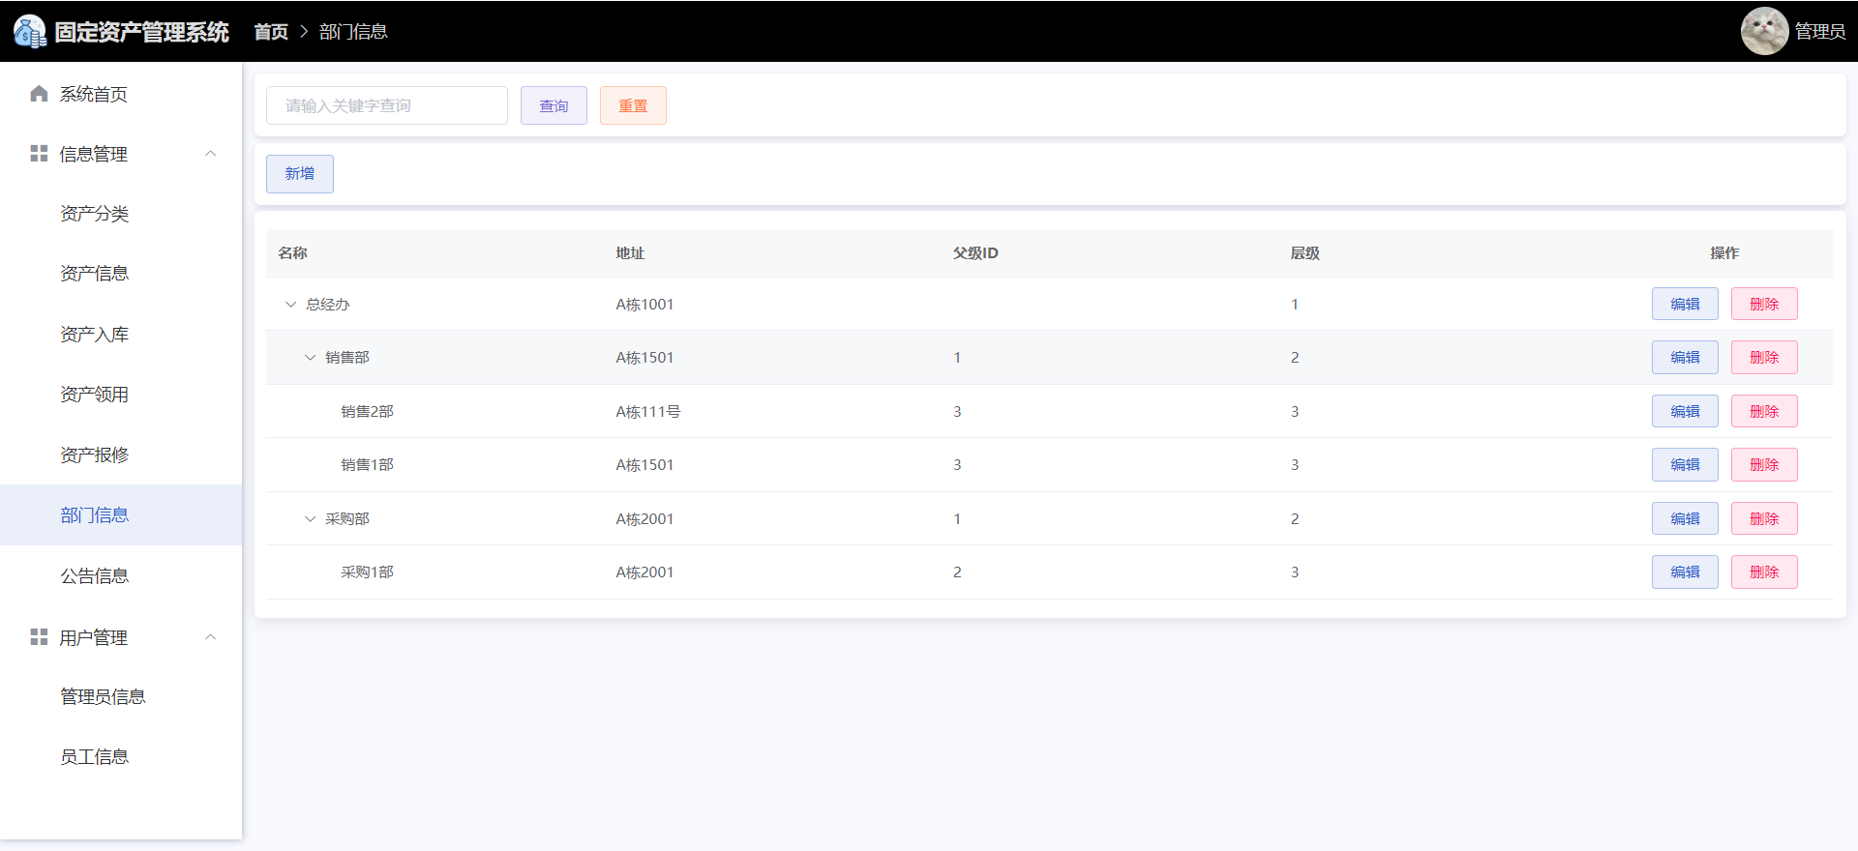The width and height of the screenshot is (1858, 851).
Task: Collapse the 总经办 tree row chevron
Action: pyautogui.click(x=290, y=305)
